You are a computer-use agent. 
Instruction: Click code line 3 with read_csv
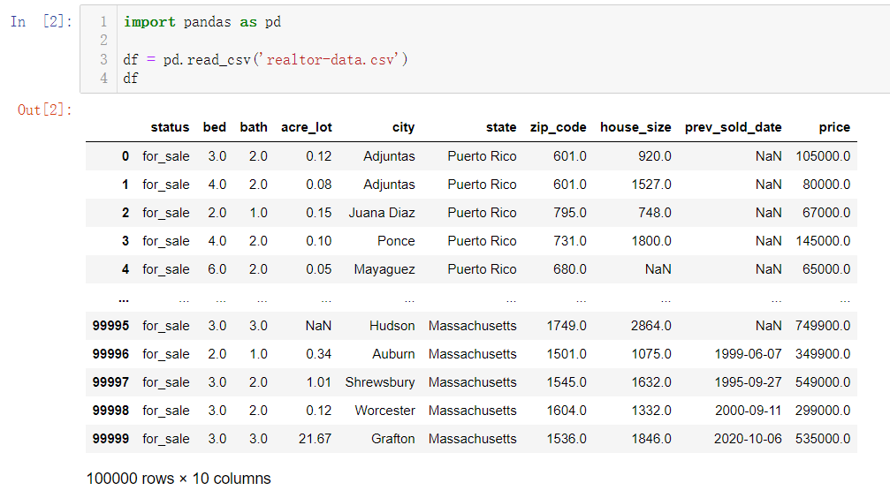pyautogui.click(x=265, y=59)
